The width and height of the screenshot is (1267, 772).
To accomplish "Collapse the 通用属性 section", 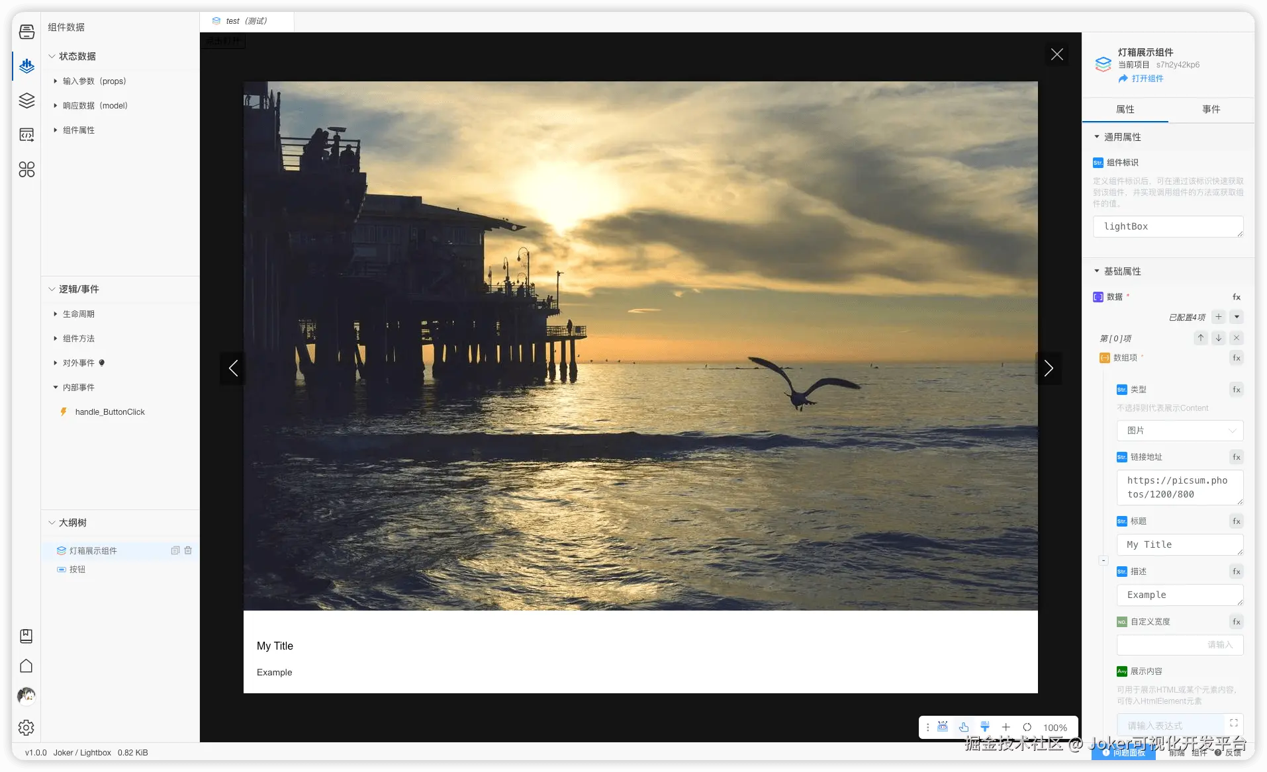I will (x=1097, y=137).
